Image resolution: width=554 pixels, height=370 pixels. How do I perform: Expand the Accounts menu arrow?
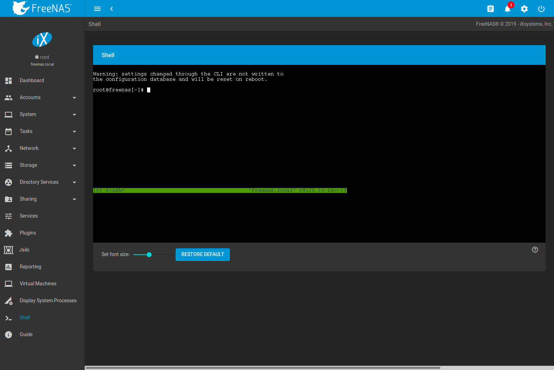click(x=74, y=98)
